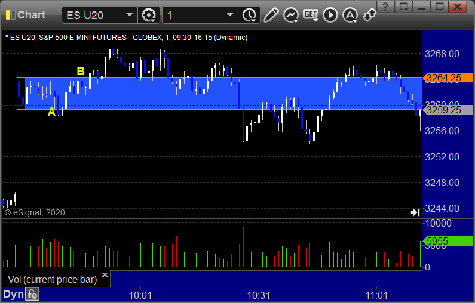Click the Dyn dynamic time label
This screenshot has height=303, width=475.
(x=13, y=294)
